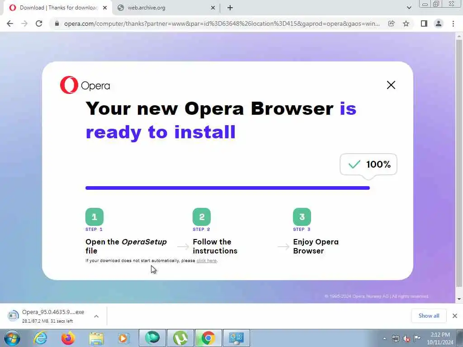Image resolution: width=463 pixels, height=347 pixels.
Task: Click the Opera logo in the dialog
Action: pos(85,85)
